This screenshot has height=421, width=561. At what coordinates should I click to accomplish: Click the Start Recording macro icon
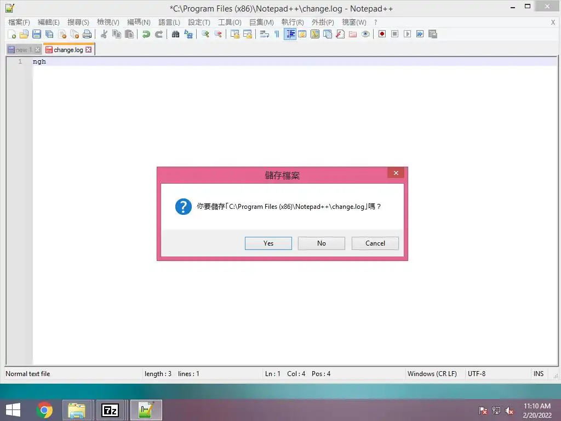point(382,34)
